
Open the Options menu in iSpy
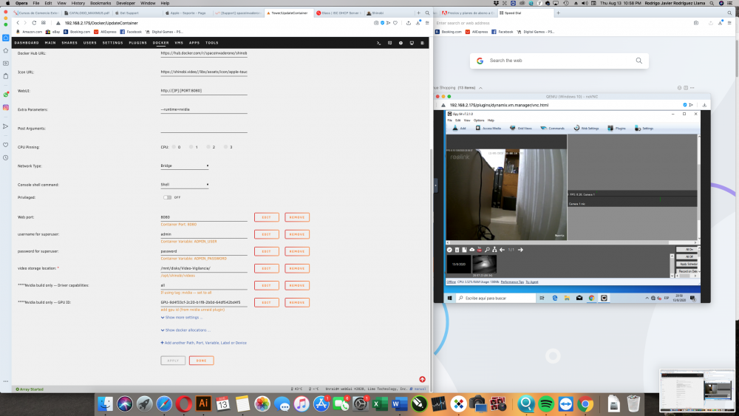[x=479, y=120]
